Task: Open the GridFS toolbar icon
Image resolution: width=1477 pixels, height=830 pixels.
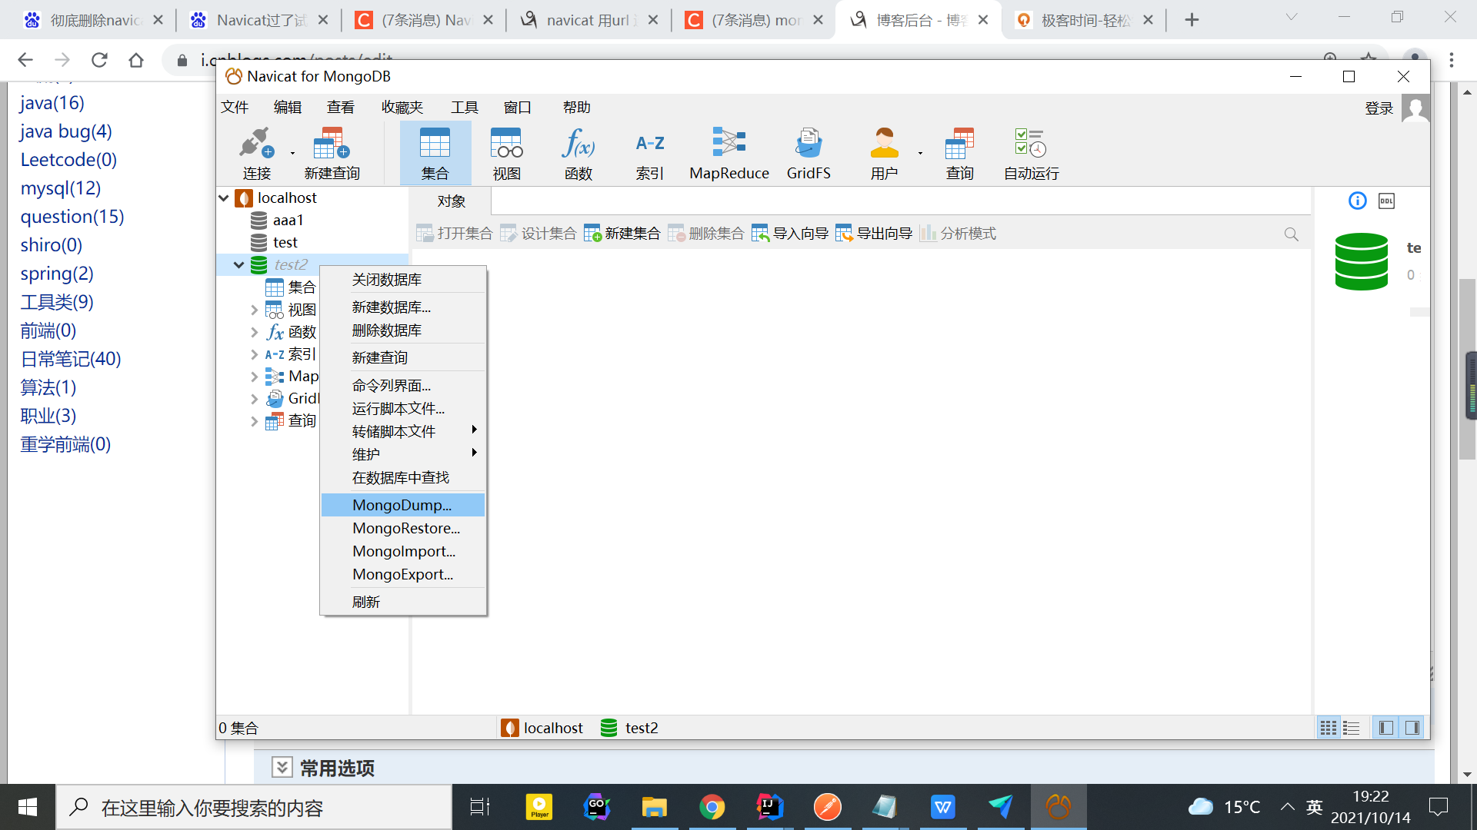Action: click(x=809, y=154)
